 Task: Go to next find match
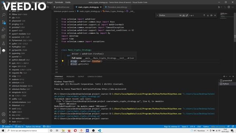pos(208,16)
